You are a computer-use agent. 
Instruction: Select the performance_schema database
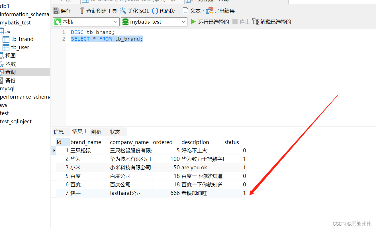pos(25,97)
